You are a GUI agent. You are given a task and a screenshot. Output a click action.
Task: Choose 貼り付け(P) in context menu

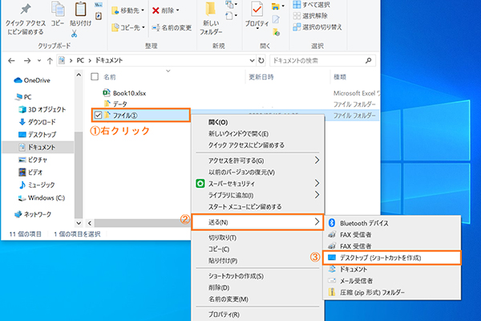[x=223, y=261]
